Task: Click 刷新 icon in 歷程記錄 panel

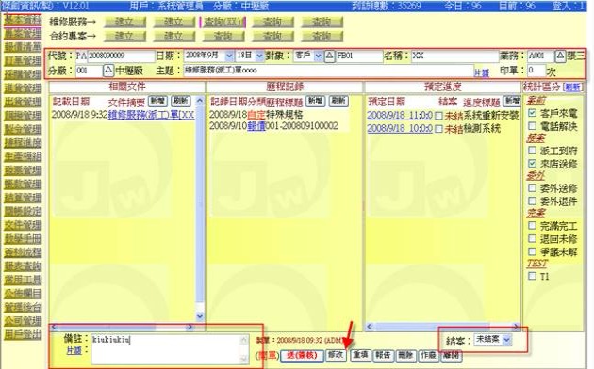Action: (338, 101)
